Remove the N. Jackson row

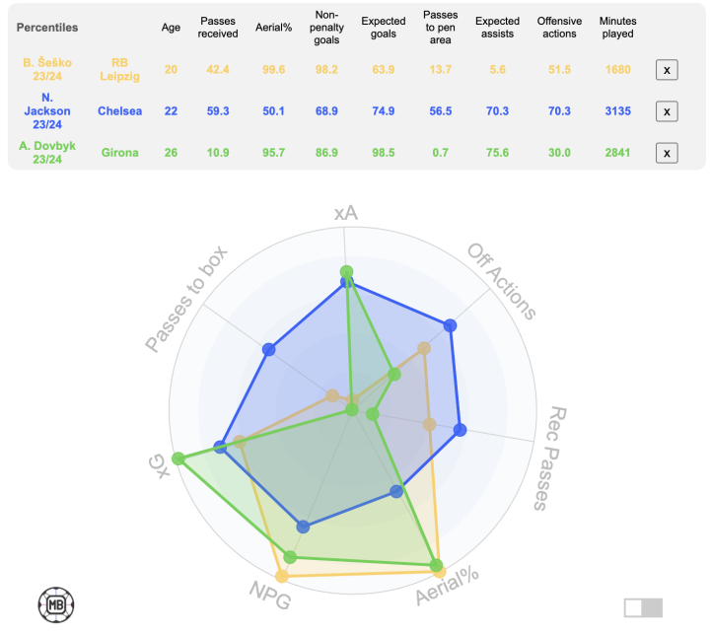tap(667, 111)
